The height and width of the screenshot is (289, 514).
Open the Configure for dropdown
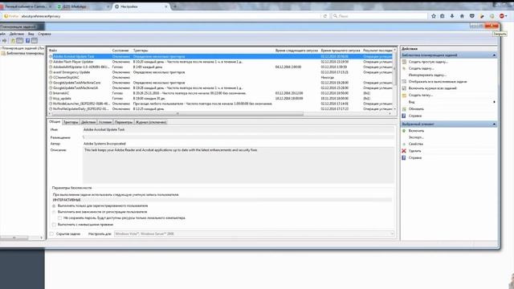click(254, 234)
